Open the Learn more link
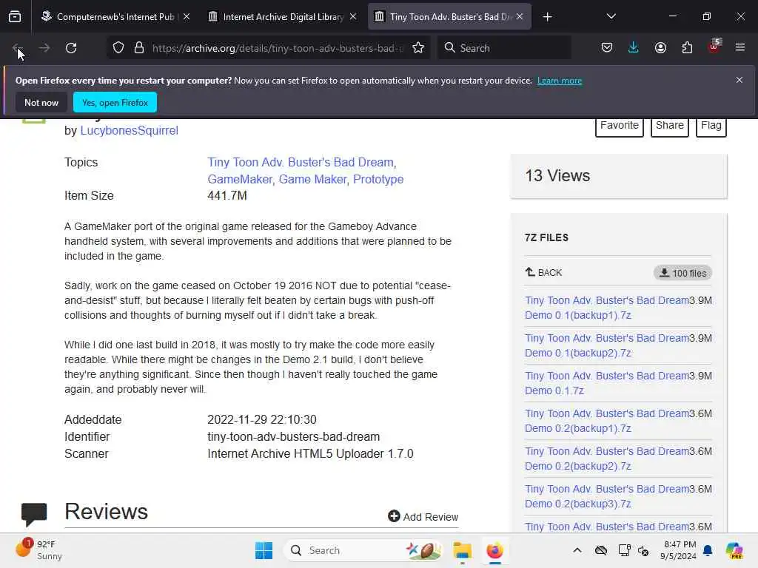Image resolution: width=758 pixels, height=568 pixels. 560,81
